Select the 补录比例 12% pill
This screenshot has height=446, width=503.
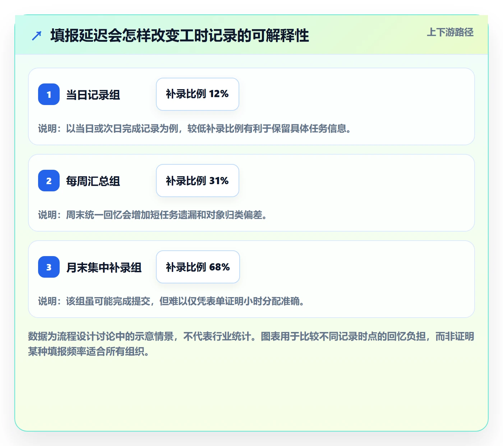[x=198, y=94]
